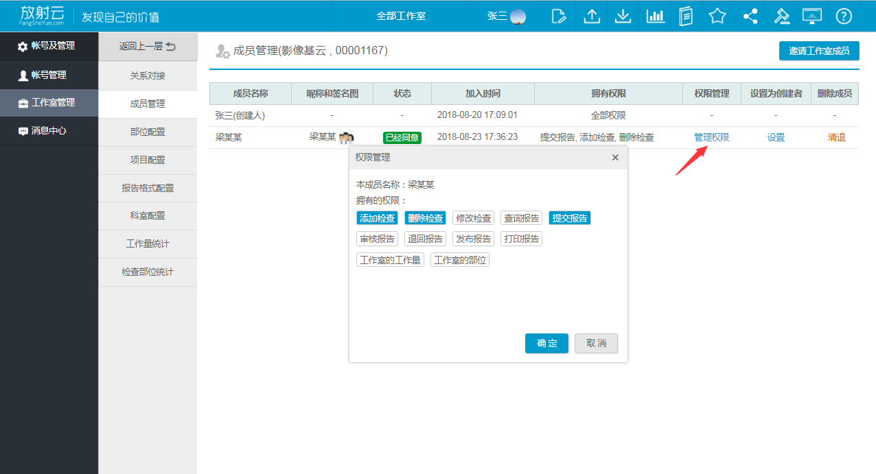Click the 邀请工作室成员 button
This screenshot has height=474, width=876.
coord(818,51)
